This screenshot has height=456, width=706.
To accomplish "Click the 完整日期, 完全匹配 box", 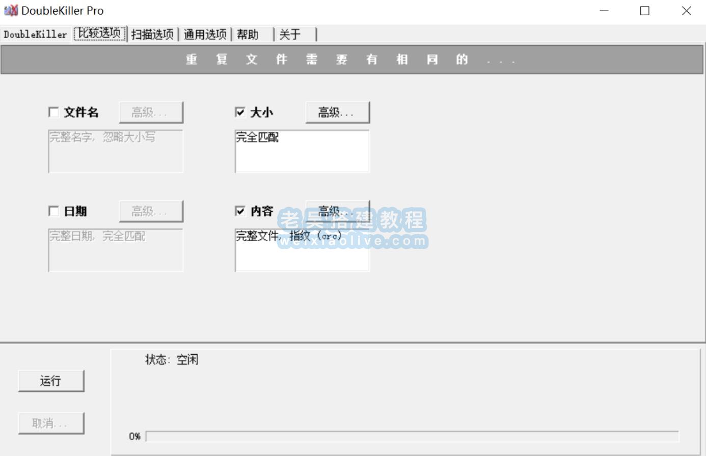I will 116,250.
